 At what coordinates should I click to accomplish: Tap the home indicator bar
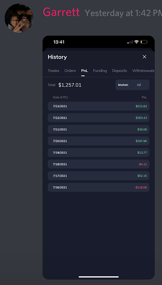[x=99, y=277]
